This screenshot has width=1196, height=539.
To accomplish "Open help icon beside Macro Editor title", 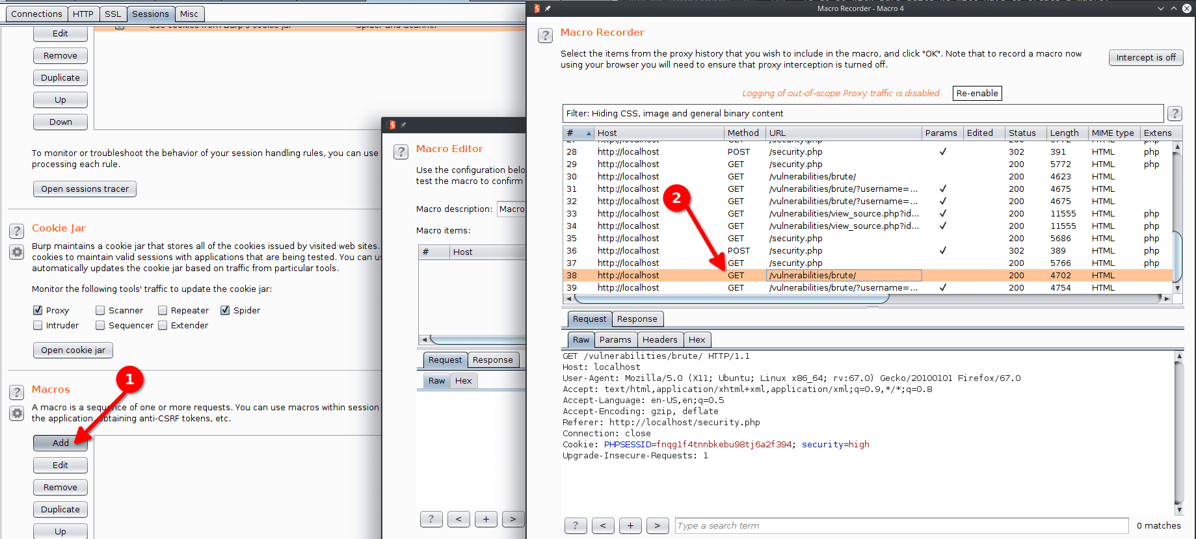I will click(x=401, y=152).
